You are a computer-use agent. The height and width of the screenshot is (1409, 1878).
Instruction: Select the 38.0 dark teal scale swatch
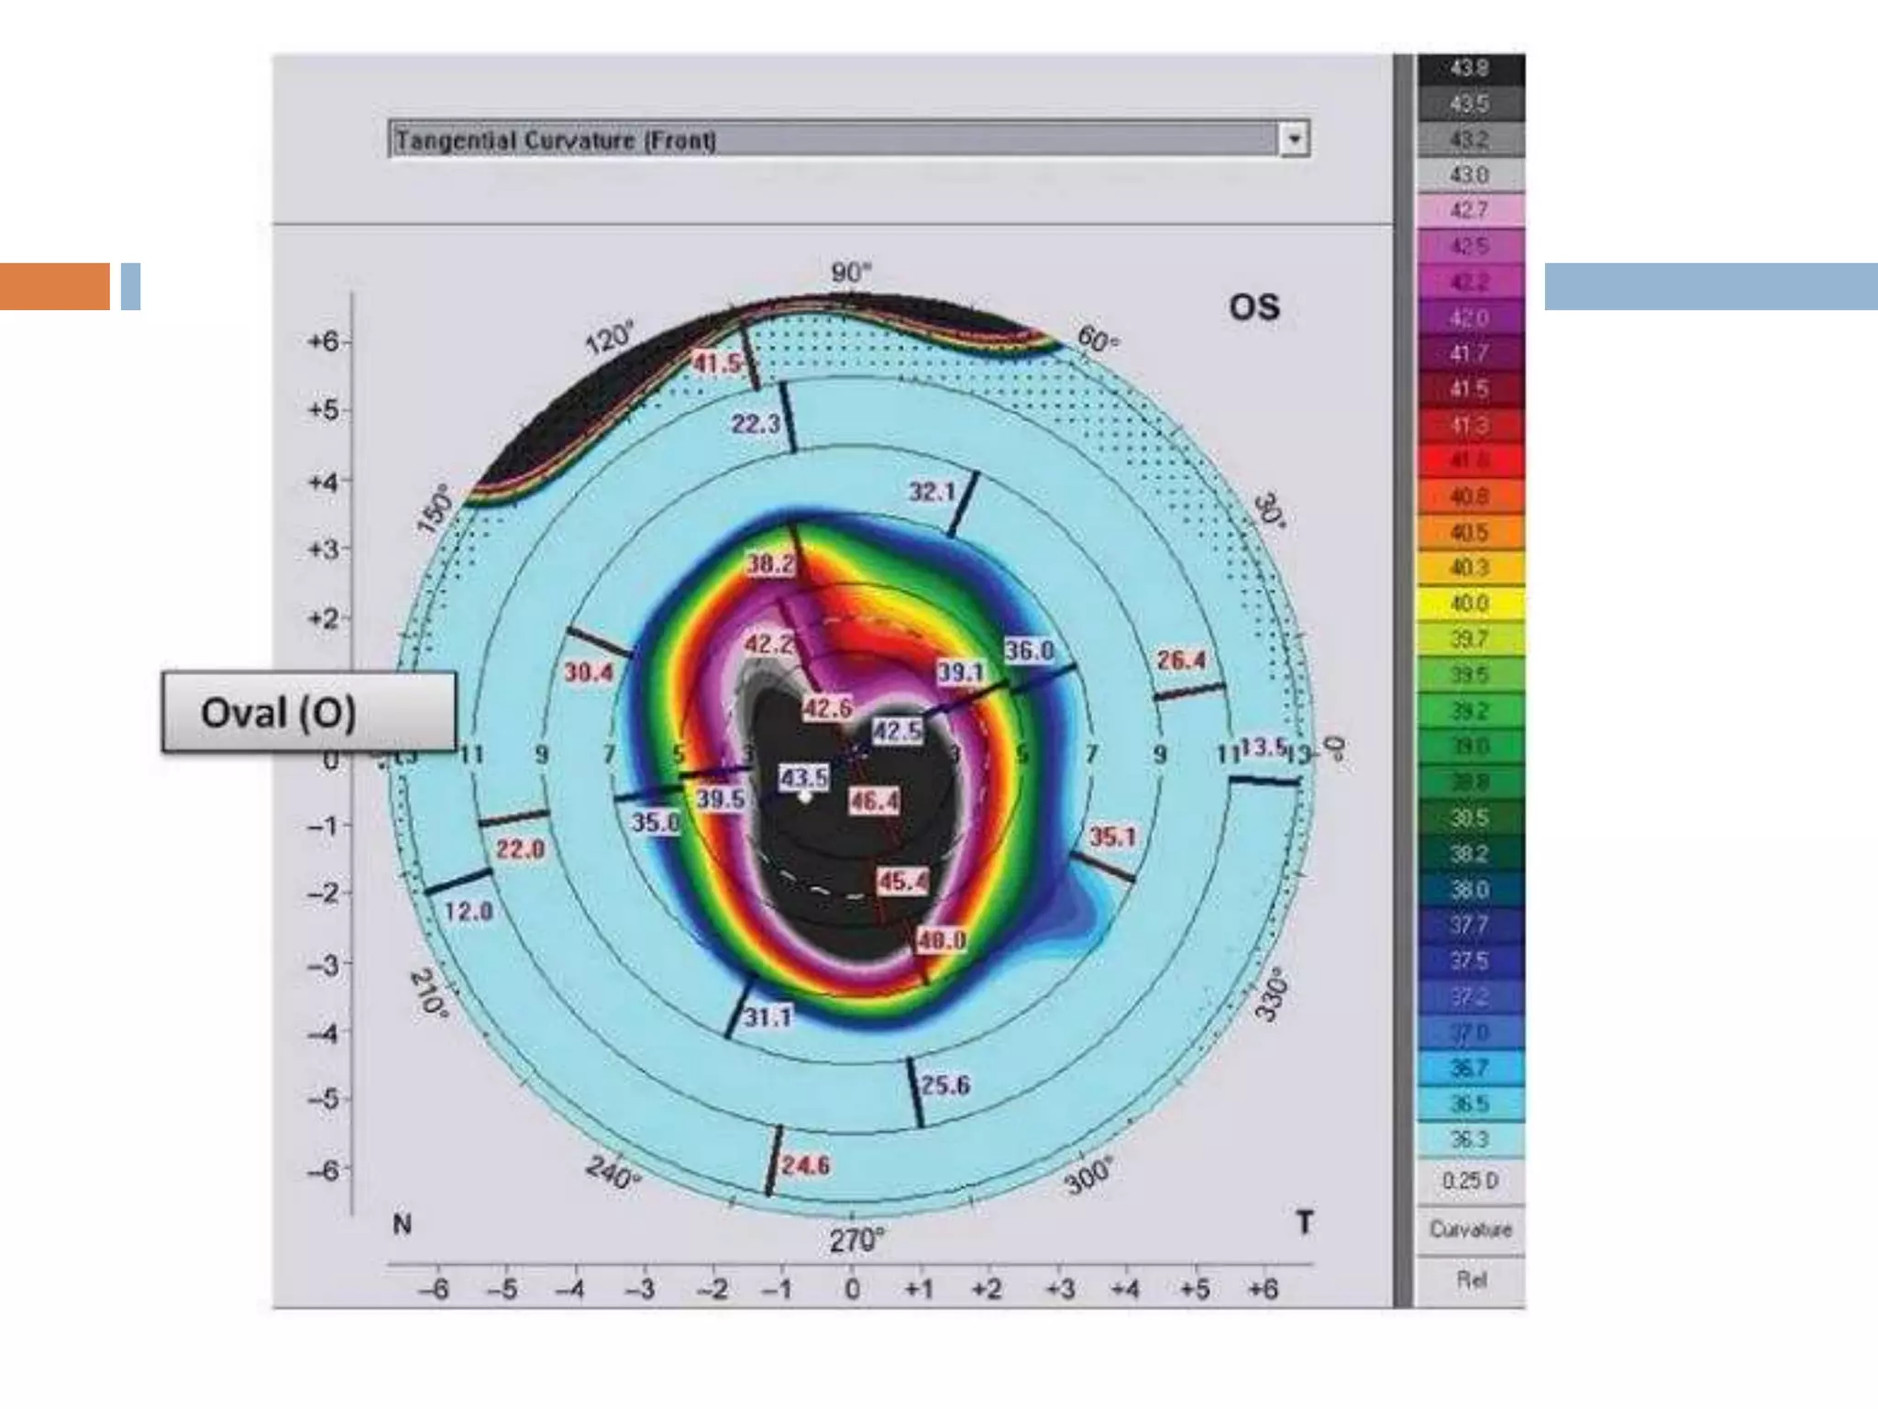click(x=1470, y=890)
